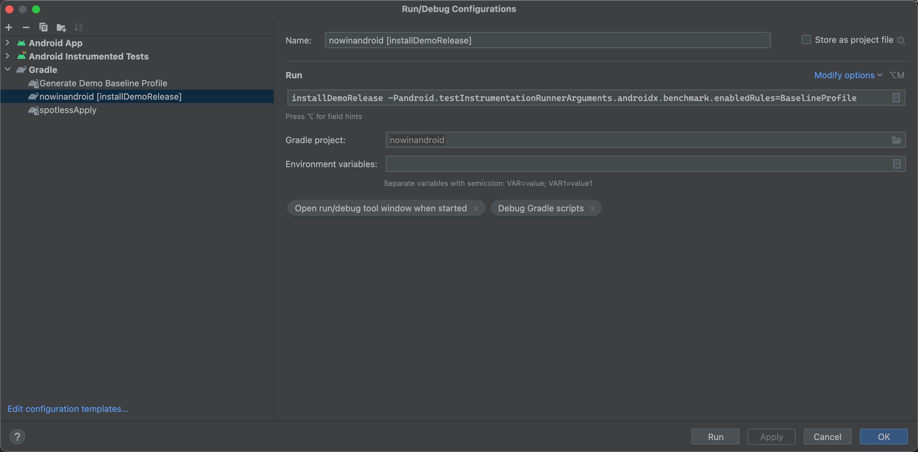
Task: Click the Gradle project folder icon
Action: 896,140
